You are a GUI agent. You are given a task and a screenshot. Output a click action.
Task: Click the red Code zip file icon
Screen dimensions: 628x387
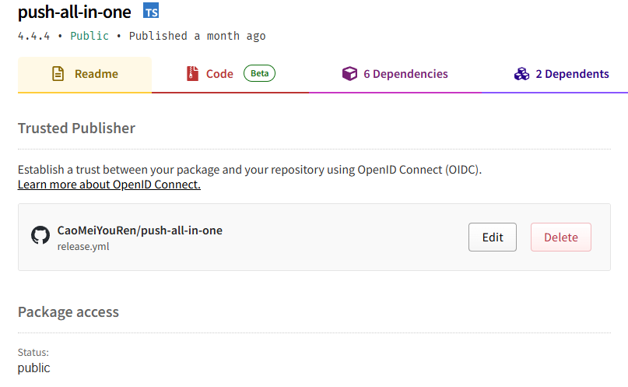pyautogui.click(x=192, y=74)
